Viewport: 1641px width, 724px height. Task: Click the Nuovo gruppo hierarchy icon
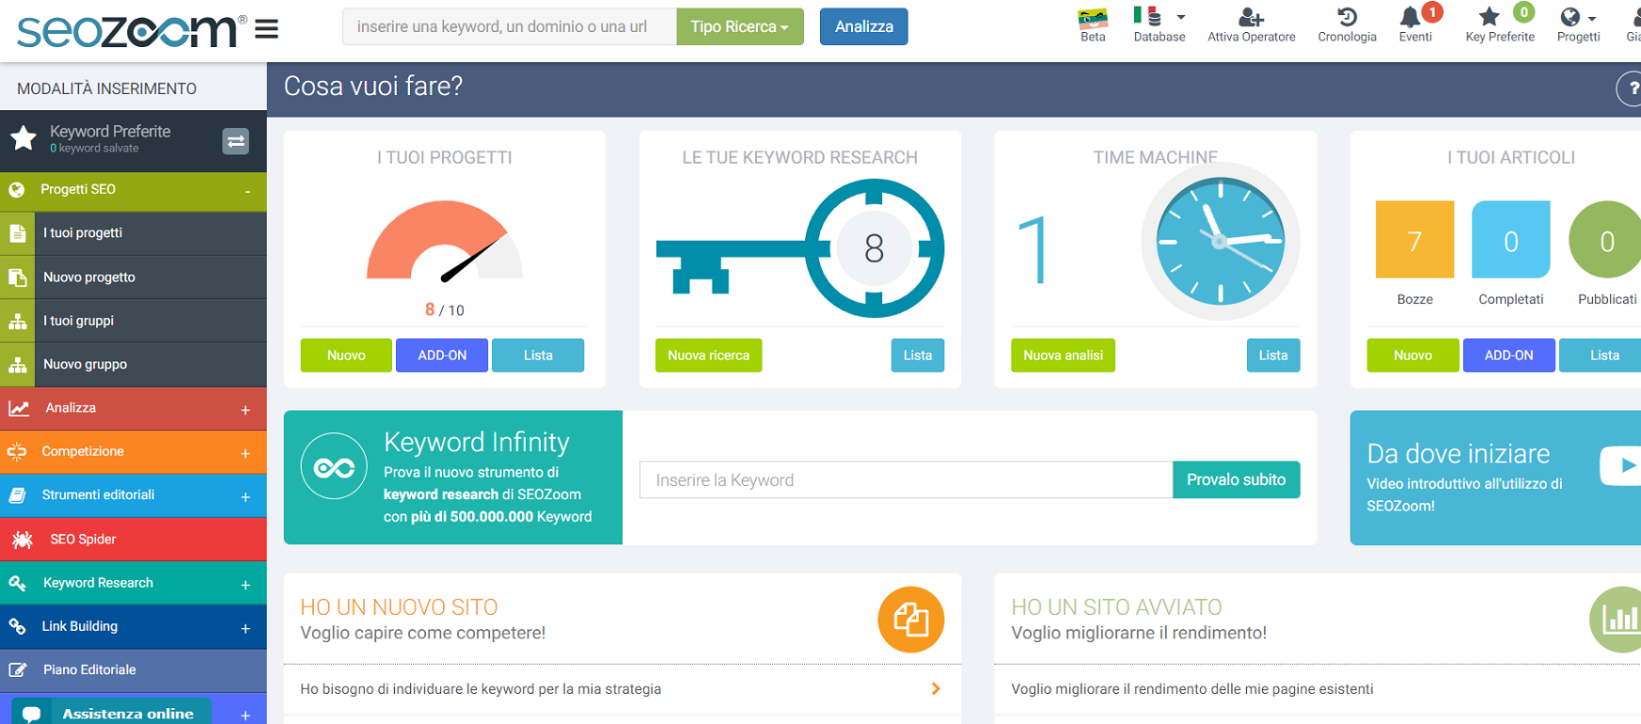tap(17, 365)
